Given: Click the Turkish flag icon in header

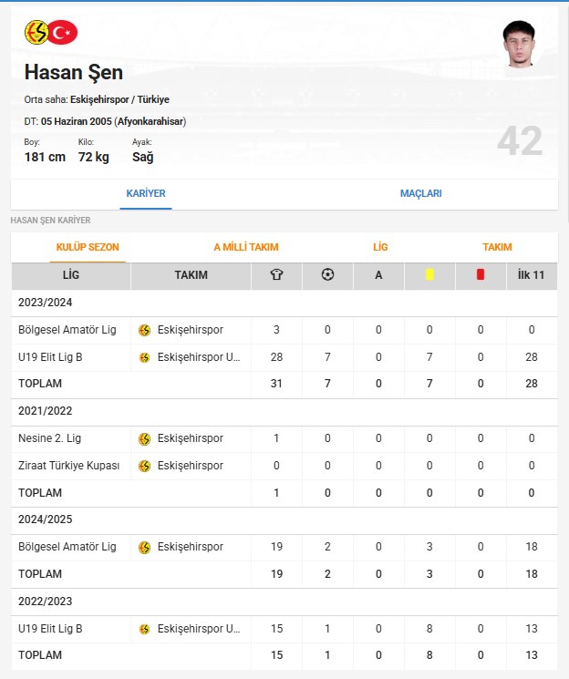Looking at the screenshot, I should [x=63, y=33].
